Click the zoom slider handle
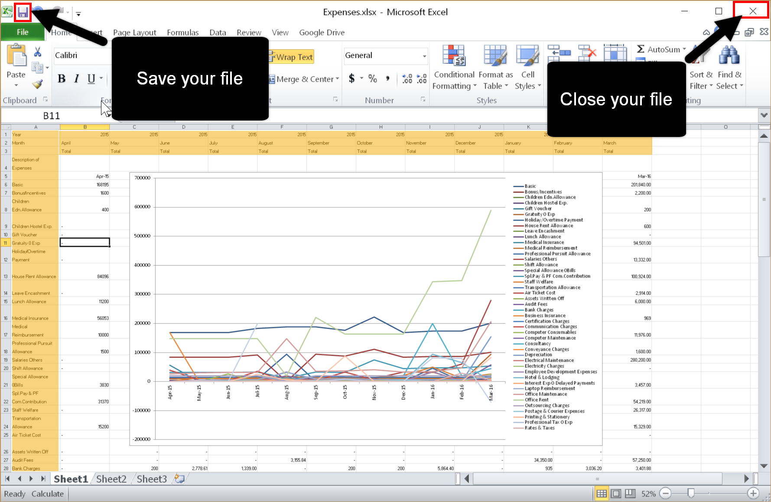Screen dimensions: 771x502 [691, 493]
